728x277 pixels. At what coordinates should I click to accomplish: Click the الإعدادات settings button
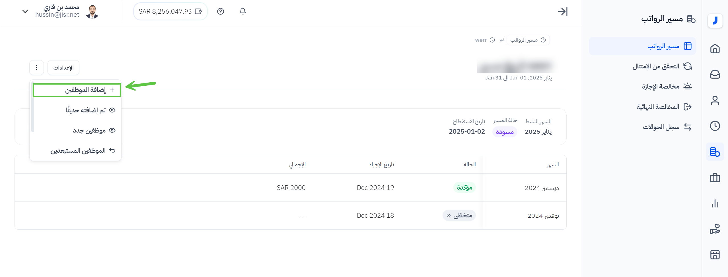63,68
